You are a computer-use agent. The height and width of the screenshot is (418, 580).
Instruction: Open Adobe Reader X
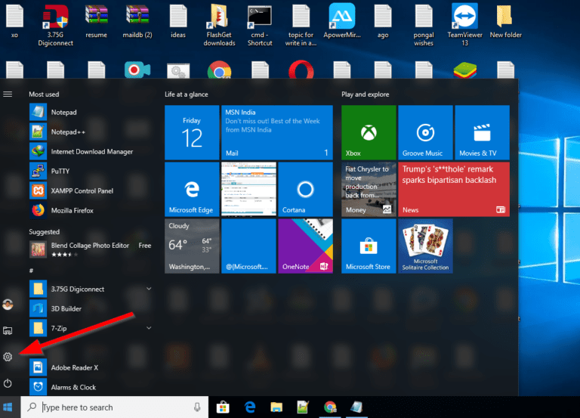pos(91,367)
